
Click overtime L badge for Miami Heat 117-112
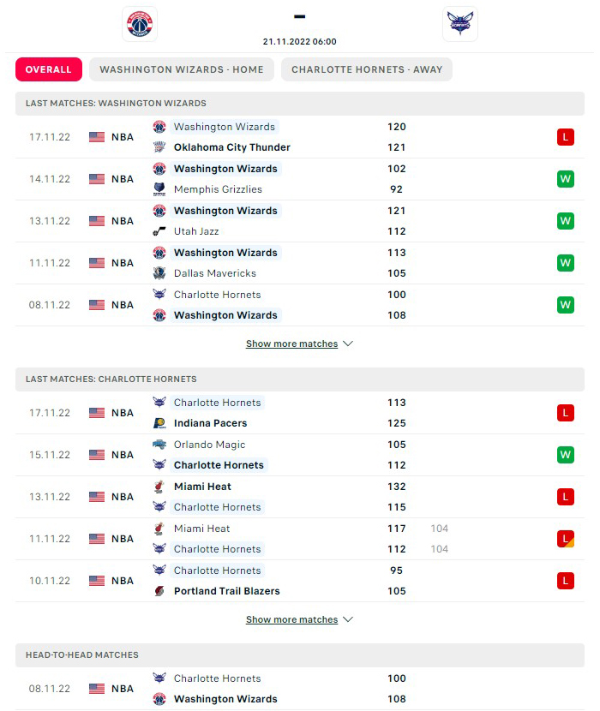coord(566,539)
